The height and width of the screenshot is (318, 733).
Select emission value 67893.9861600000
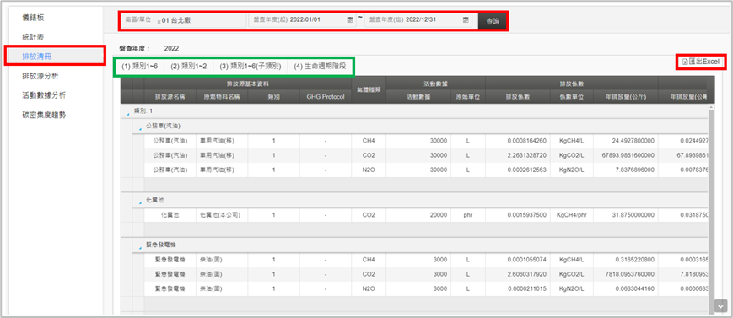point(628,155)
